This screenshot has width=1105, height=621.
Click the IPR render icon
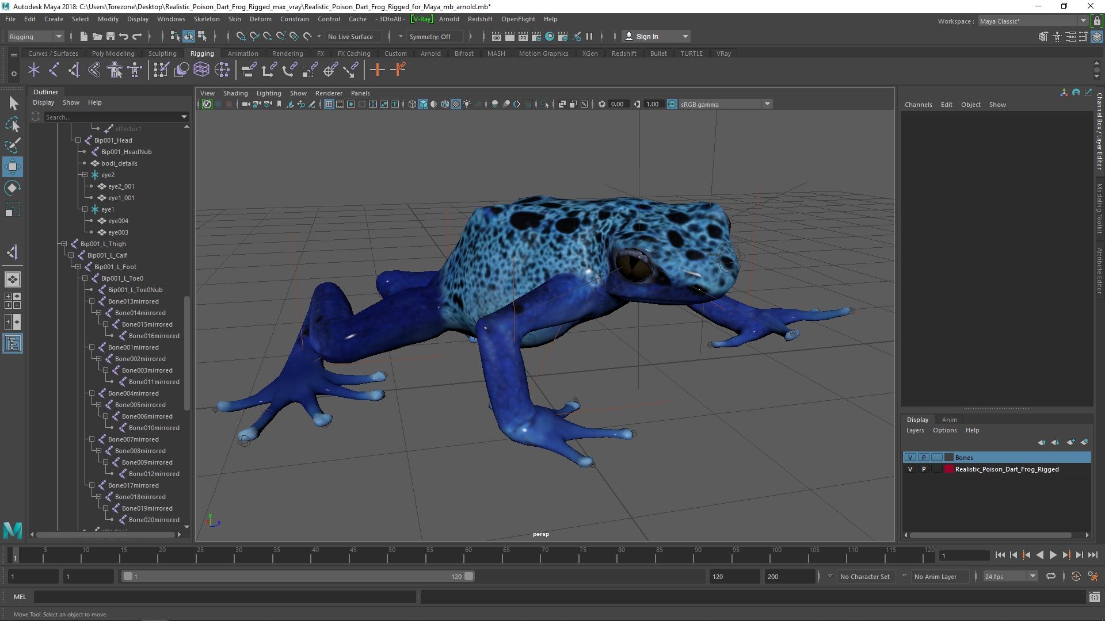pos(523,36)
